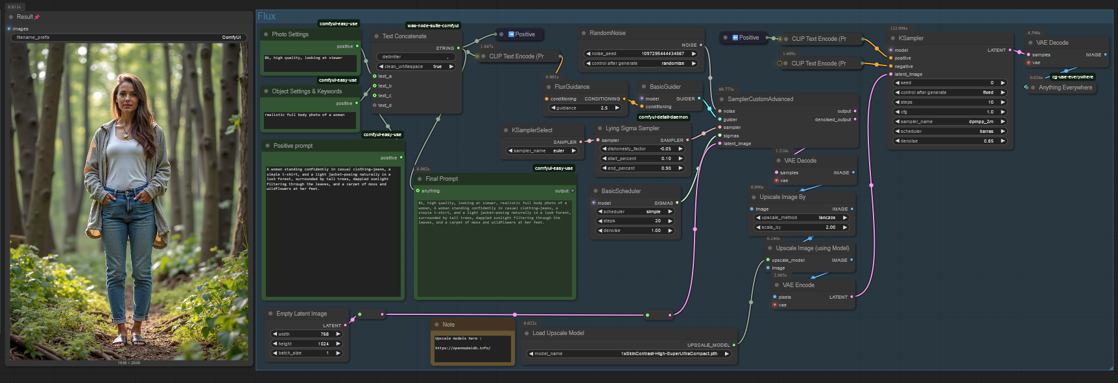Open the upscale_method lanczos dropdown
The height and width of the screenshot is (383, 1118).
(x=802, y=218)
